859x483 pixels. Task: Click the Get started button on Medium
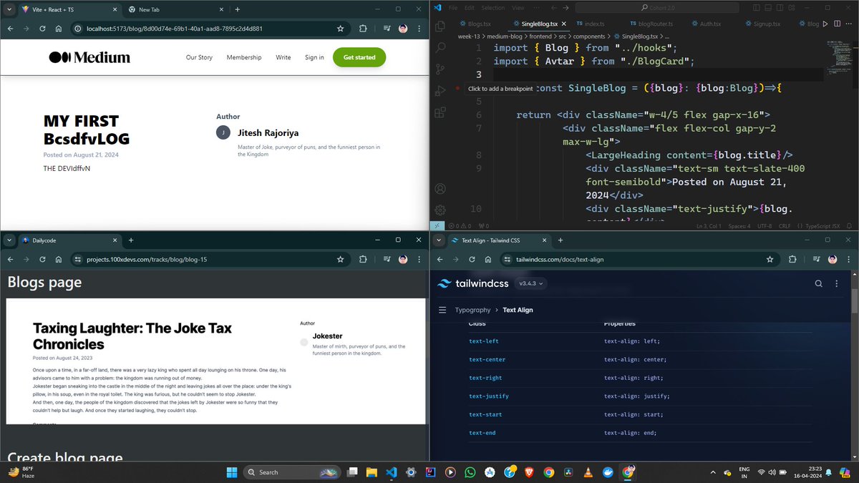click(359, 57)
